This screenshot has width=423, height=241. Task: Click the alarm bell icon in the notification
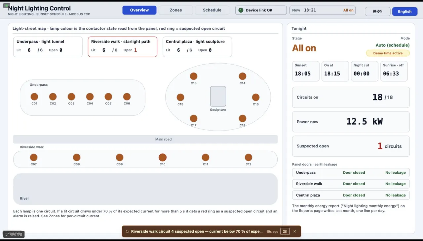point(127,231)
